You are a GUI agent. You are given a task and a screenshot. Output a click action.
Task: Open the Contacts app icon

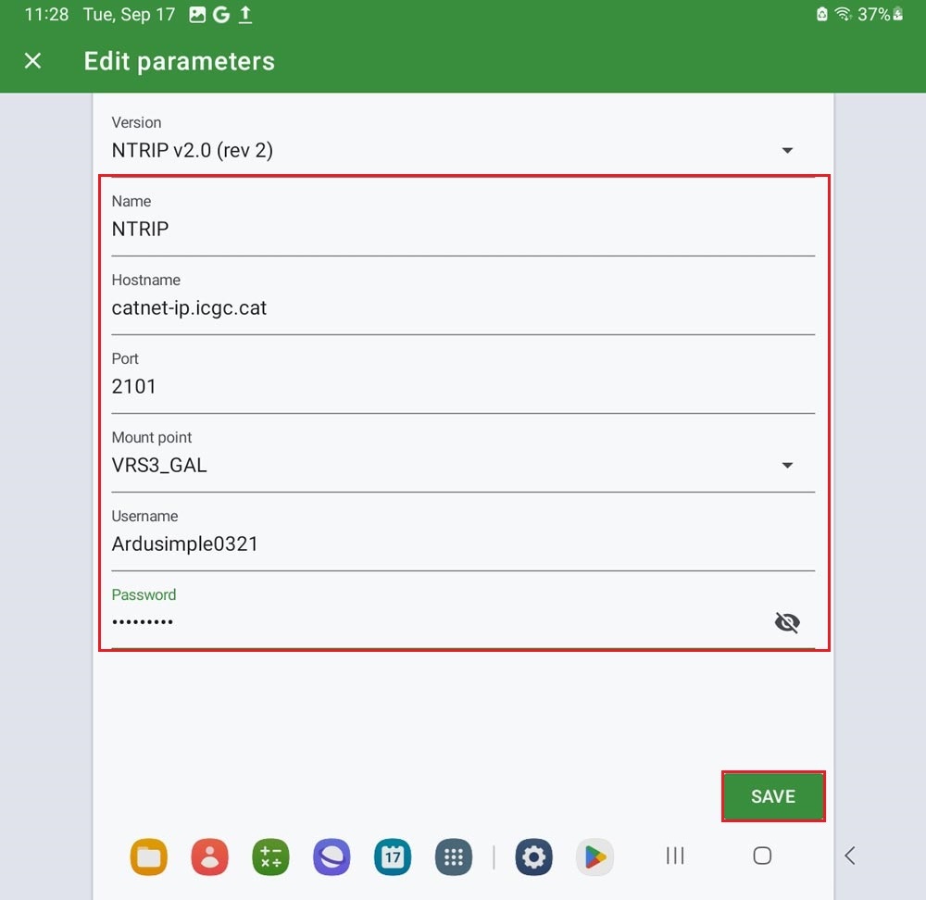pos(209,856)
